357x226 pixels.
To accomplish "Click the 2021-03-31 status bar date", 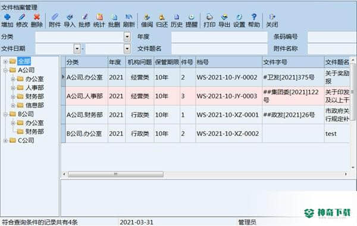I will coord(136,222).
